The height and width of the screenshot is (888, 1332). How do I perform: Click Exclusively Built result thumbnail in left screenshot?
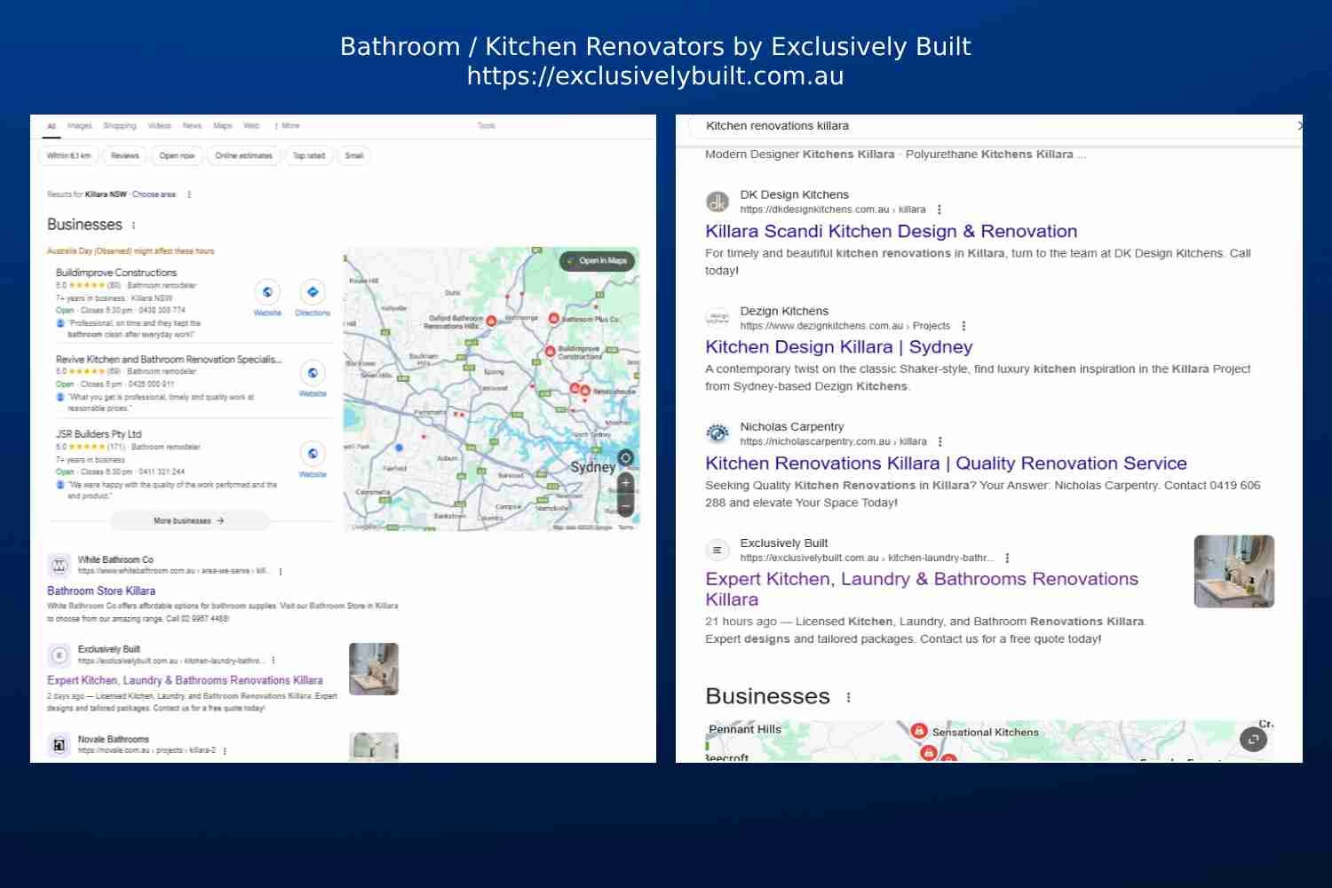374,670
